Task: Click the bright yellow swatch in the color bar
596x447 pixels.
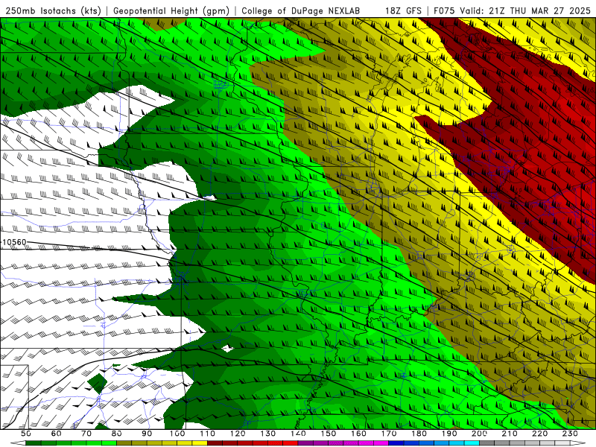Action: point(200,443)
